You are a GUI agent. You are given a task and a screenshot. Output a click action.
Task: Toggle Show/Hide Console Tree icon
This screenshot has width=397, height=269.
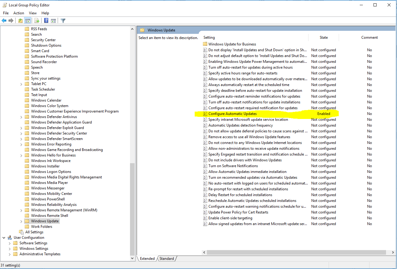point(27,21)
